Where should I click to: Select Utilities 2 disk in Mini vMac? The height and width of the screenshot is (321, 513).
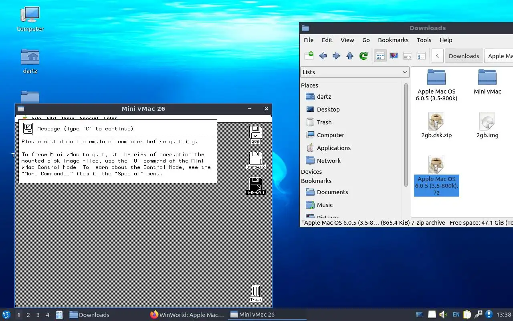[x=256, y=160]
